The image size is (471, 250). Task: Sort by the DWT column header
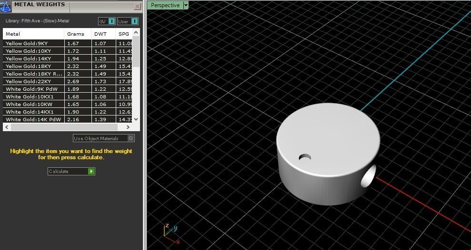click(x=104, y=34)
